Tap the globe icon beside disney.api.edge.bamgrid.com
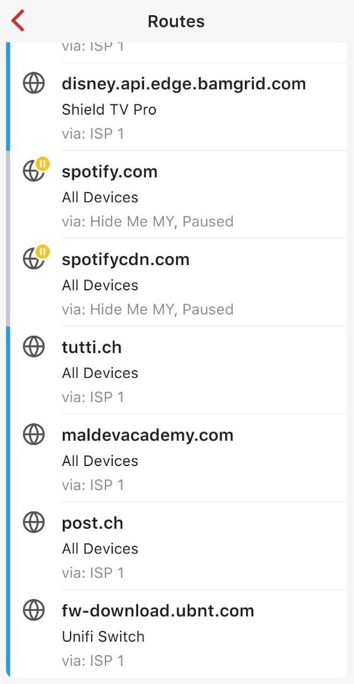The height and width of the screenshot is (684, 354). [x=34, y=83]
